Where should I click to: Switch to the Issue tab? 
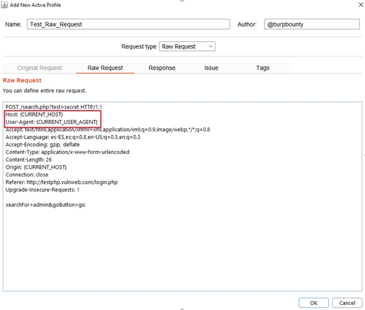(x=211, y=68)
